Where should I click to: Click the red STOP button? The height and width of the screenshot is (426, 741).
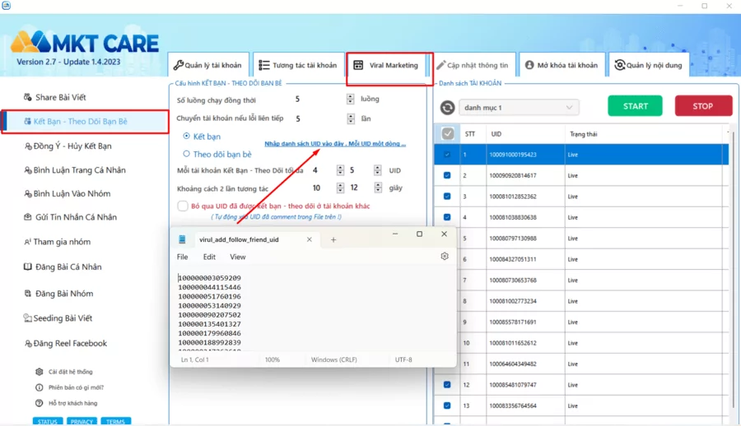point(703,106)
